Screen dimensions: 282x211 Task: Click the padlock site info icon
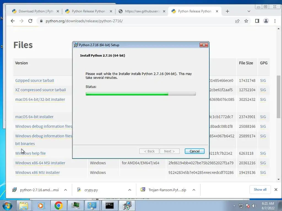[x=41, y=21]
